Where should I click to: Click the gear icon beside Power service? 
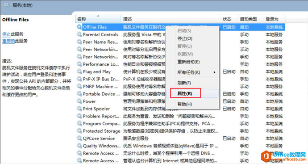tap(79, 101)
